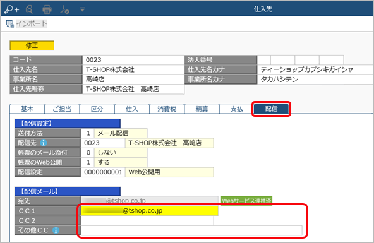Click the 仕入先名 field T-SHOP株式会社
Image resolution: width=374 pixels, height=243 pixels.
pyautogui.click(x=133, y=69)
